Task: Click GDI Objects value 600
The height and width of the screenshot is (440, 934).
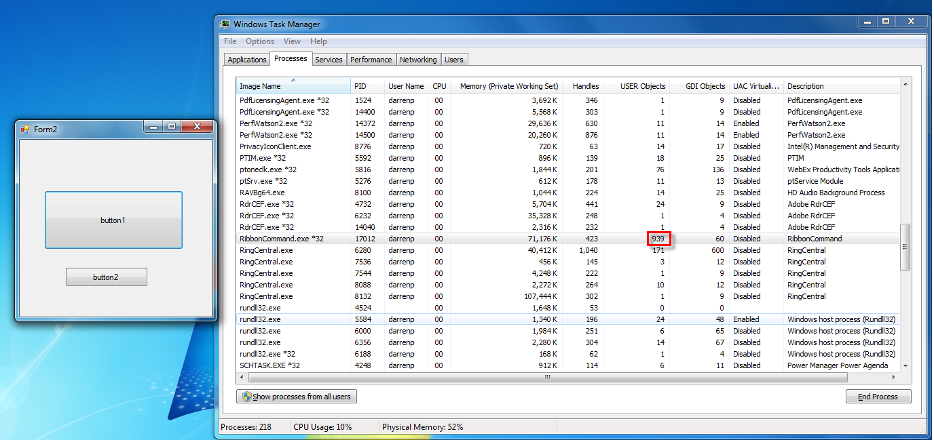Action: [718, 250]
